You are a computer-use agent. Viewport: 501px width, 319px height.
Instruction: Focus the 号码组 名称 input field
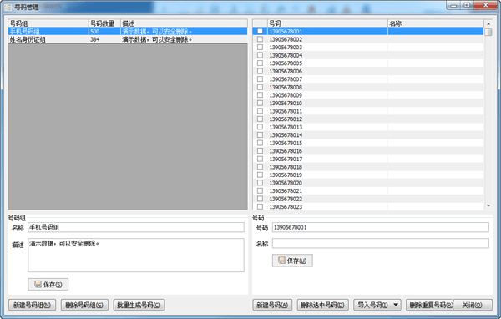136,227
